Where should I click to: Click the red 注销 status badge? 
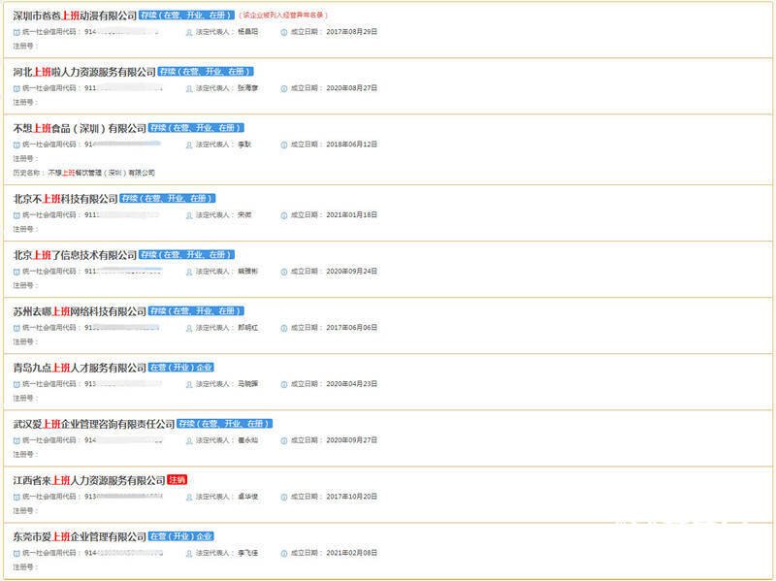click(177, 480)
